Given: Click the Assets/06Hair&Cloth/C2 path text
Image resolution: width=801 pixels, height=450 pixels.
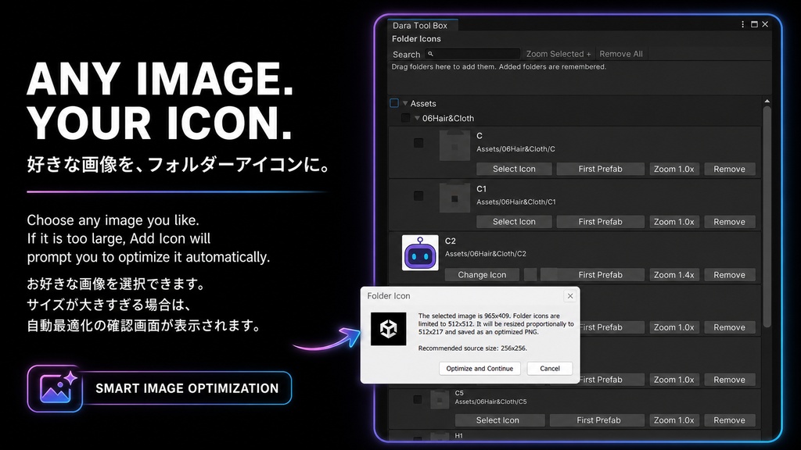Looking at the screenshot, I should [x=485, y=254].
